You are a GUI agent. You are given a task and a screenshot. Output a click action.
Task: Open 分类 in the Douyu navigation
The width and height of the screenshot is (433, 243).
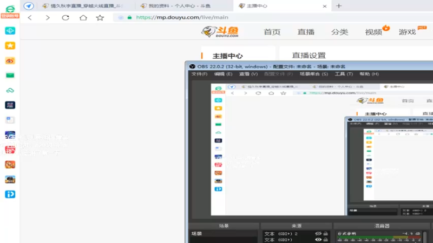pos(340,32)
